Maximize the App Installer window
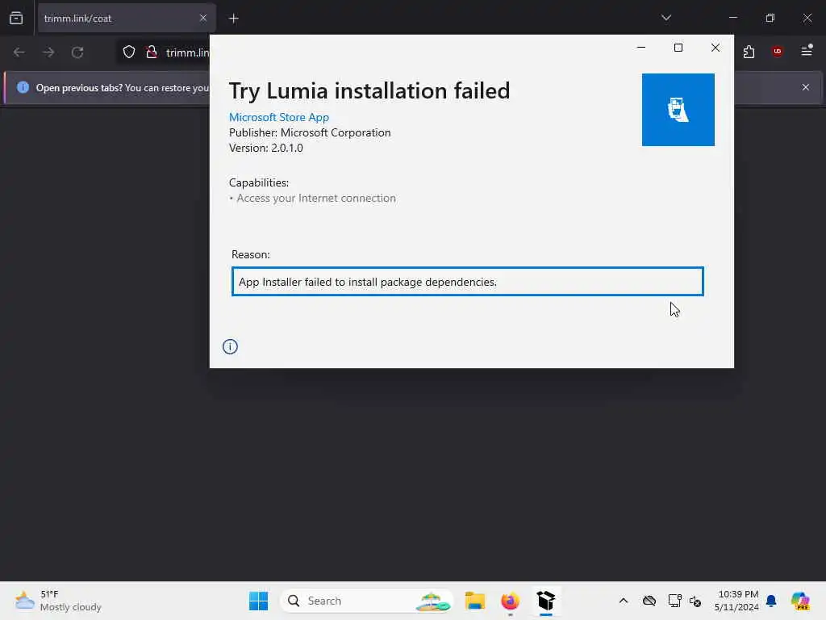This screenshot has height=620, width=826. point(678,48)
